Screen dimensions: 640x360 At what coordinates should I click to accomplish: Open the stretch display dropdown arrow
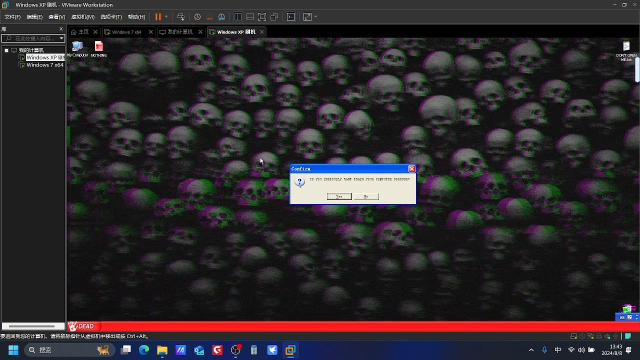(315, 16)
